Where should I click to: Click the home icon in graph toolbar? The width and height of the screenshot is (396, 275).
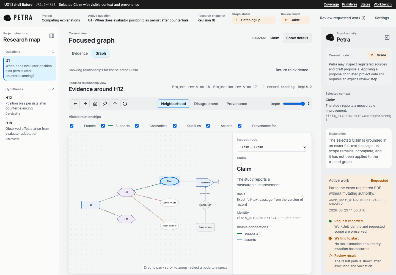pos(95,104)
